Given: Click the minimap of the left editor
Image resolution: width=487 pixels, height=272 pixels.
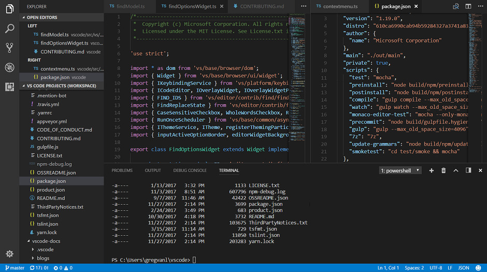Looking at the screenshot, I should click(x=297, y=88).
